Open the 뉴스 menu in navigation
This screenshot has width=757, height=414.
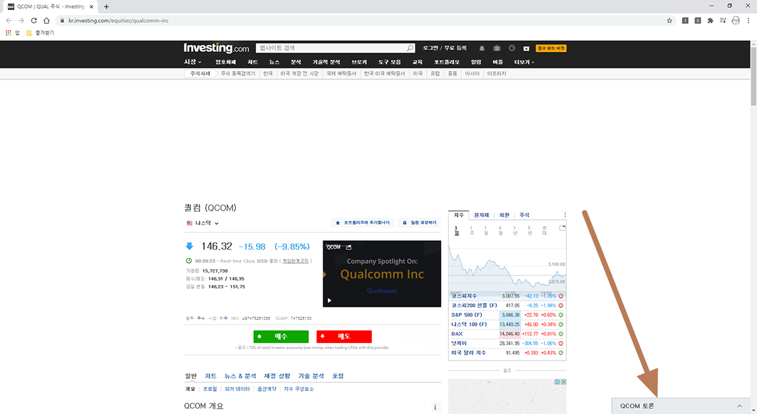274,63
